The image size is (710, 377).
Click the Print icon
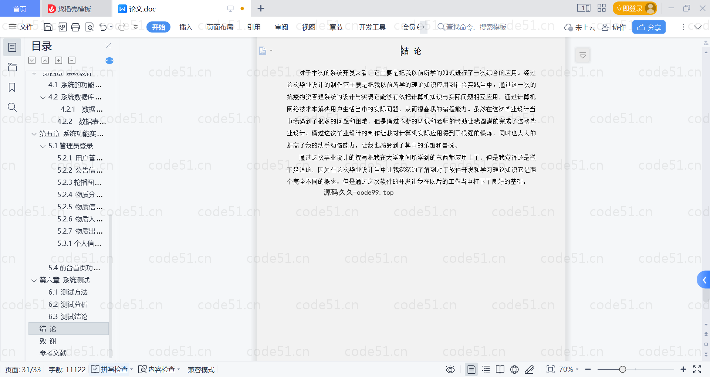(x=75, y=27)
